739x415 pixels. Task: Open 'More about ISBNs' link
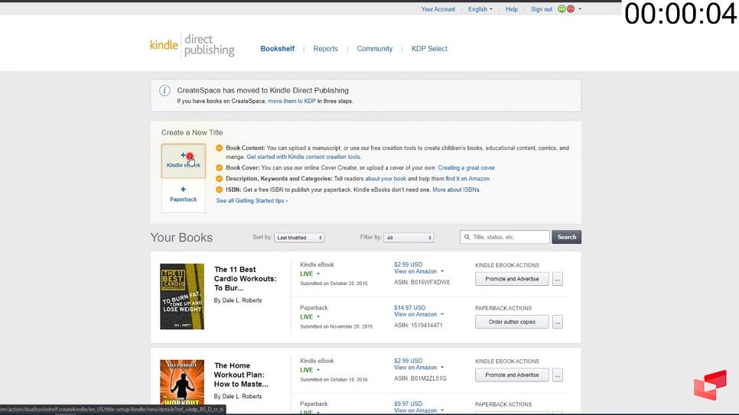456,190
